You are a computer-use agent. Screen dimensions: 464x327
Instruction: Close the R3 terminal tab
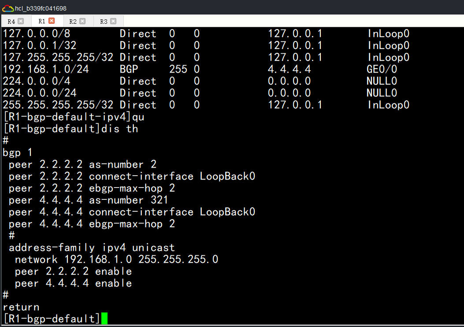113,21
